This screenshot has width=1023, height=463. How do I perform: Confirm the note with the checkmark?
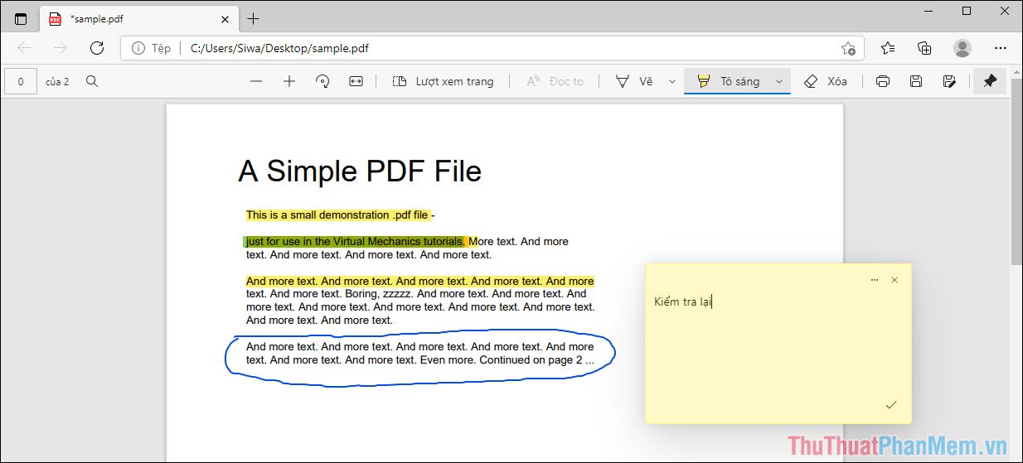[x=891, y=405]
